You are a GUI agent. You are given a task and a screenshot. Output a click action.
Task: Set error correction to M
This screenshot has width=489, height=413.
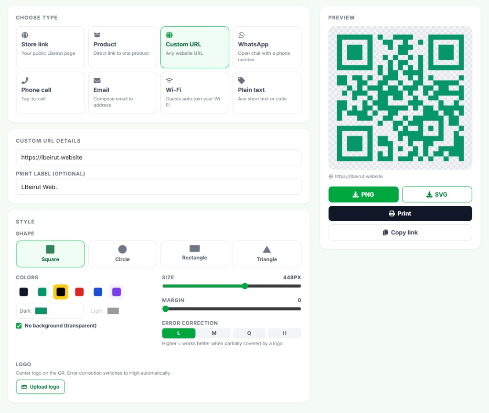214,333
